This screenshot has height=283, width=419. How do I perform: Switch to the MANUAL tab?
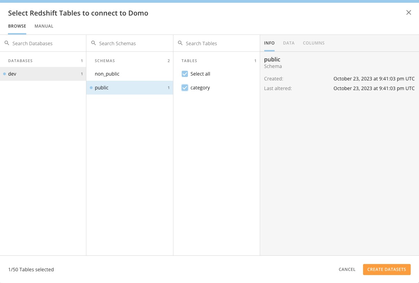tap(44, 26)
